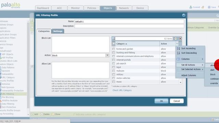Screen dimensions: 219x123
Task: Choose override from Set All Actions submenu
Action: [x=212, y=83]
